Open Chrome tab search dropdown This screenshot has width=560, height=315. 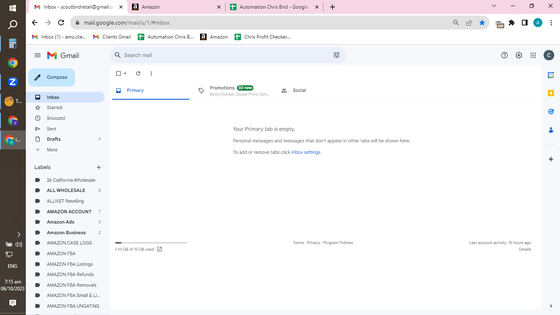tap(494, 6)
